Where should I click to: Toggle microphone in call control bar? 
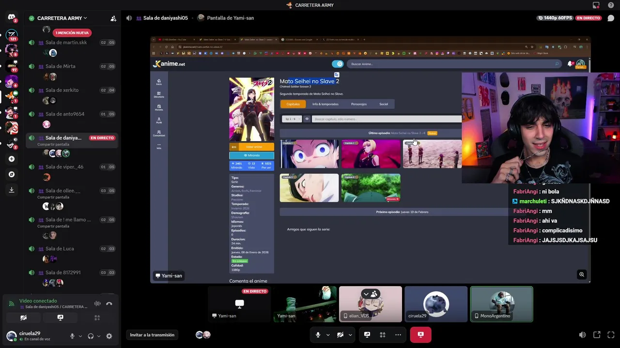click(x=318, y=334)
